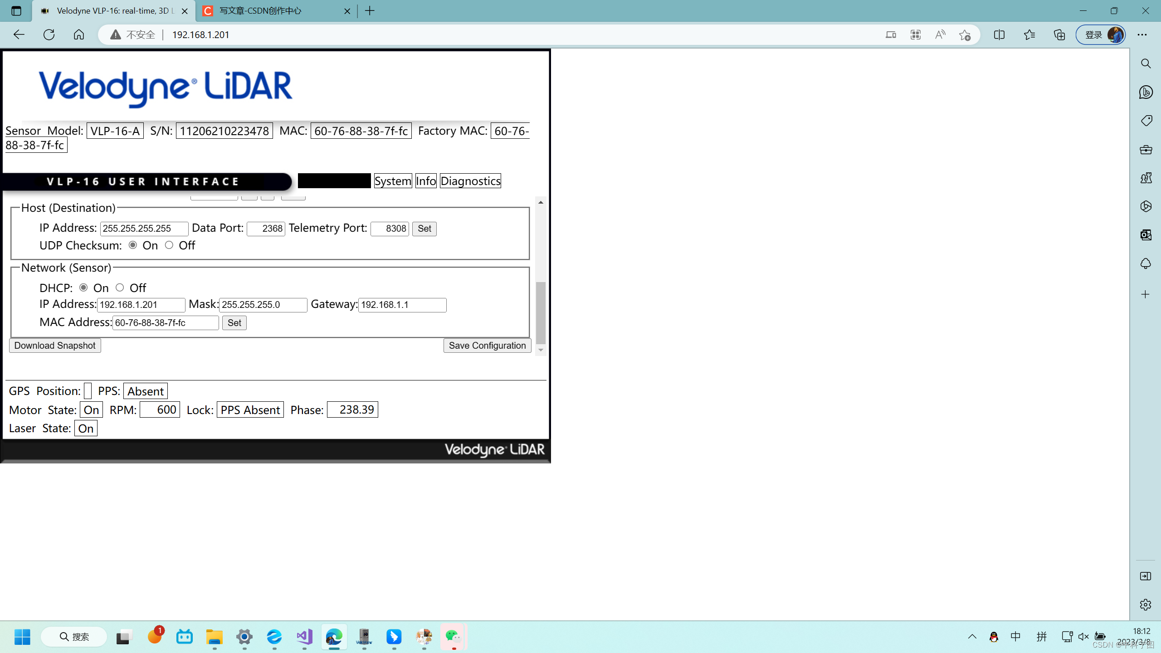Image resolution: width=1161 pixels, height=653 pixels.
Task: Click the sensor Gateway input field
Action: pyautogui.click(x=402, y=305)
